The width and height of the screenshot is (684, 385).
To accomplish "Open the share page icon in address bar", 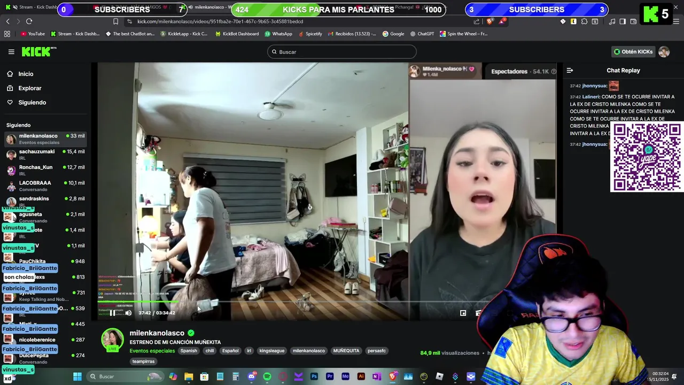I will [x=477, y=21].
